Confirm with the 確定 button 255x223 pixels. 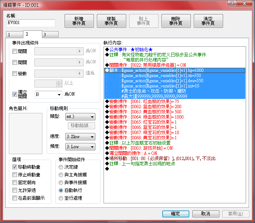point(176,214)
